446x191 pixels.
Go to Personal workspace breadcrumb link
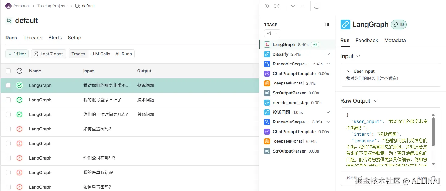coord(22,6)
